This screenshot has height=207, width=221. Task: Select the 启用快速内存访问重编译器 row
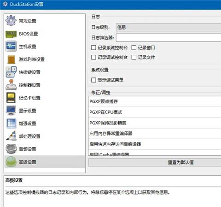pyautogui.click(x=155, y=144)
